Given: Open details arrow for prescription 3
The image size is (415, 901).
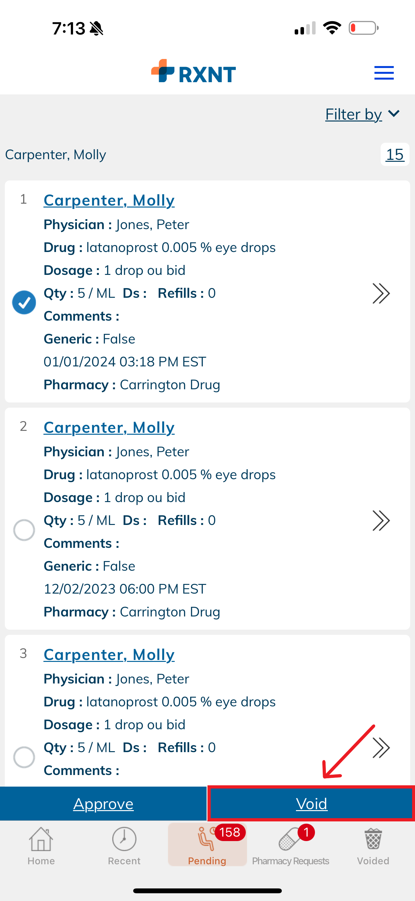Looking at the screenshot, I should (x=381, y=748).
